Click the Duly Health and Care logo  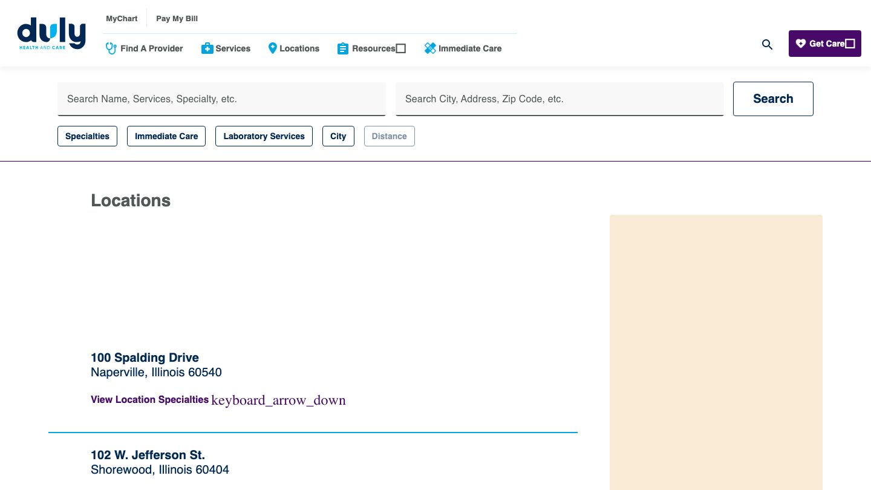[51, 34]
